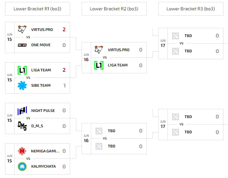Select the Lower Bracket R3 (bo3) header

[x=191, y=9]
